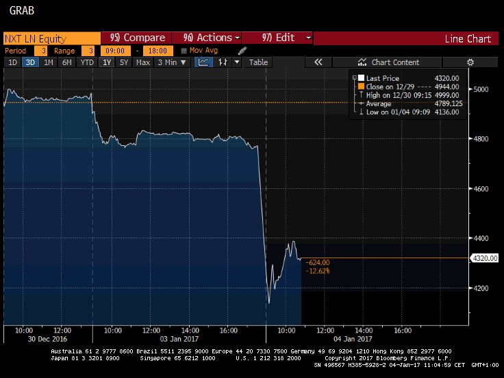
Task: Click the 09:00 start time field
Action: (115, 51)
